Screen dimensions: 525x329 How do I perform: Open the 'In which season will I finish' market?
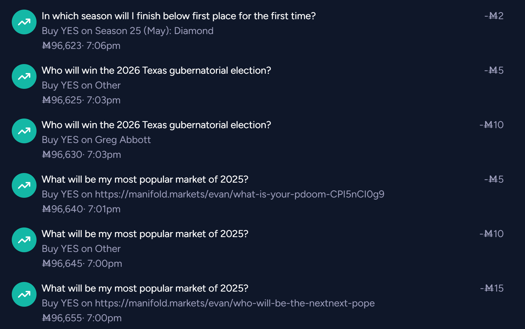tap(179, 16)
